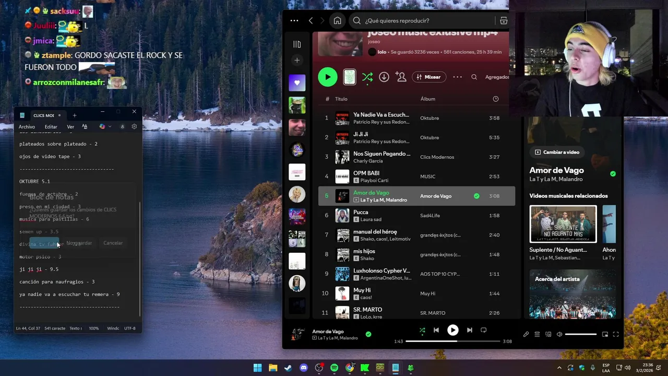Viewport: 668px width, 376px height.
Task: Invite collaborators to playlist
Action: [401, 77]
